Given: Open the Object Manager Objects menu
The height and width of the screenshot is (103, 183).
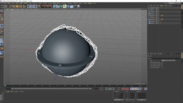Looking at the screenshot, I should pos(162,6).
